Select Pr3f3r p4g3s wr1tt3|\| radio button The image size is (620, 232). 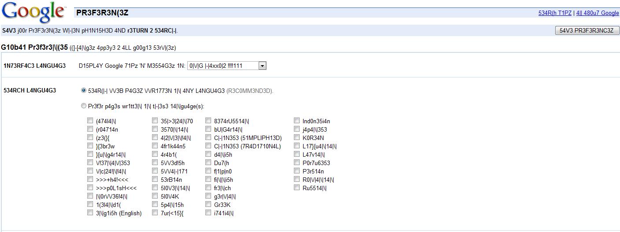[84, 106]
